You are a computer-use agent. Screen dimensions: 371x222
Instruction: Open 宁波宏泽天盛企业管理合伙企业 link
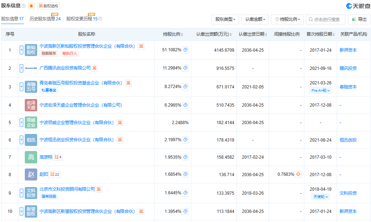pos(81,105)
